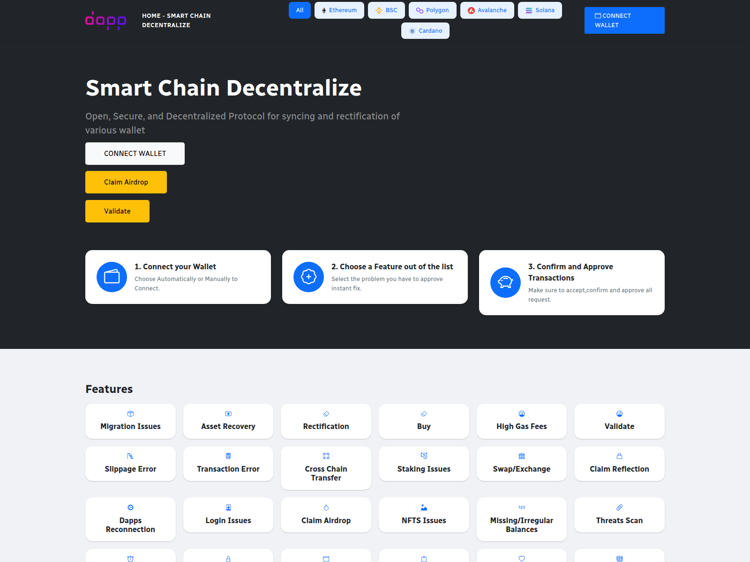Viewport: 750px width, 562px height.
Task: Open the Buy feature card
Action: tap(424, 421)
